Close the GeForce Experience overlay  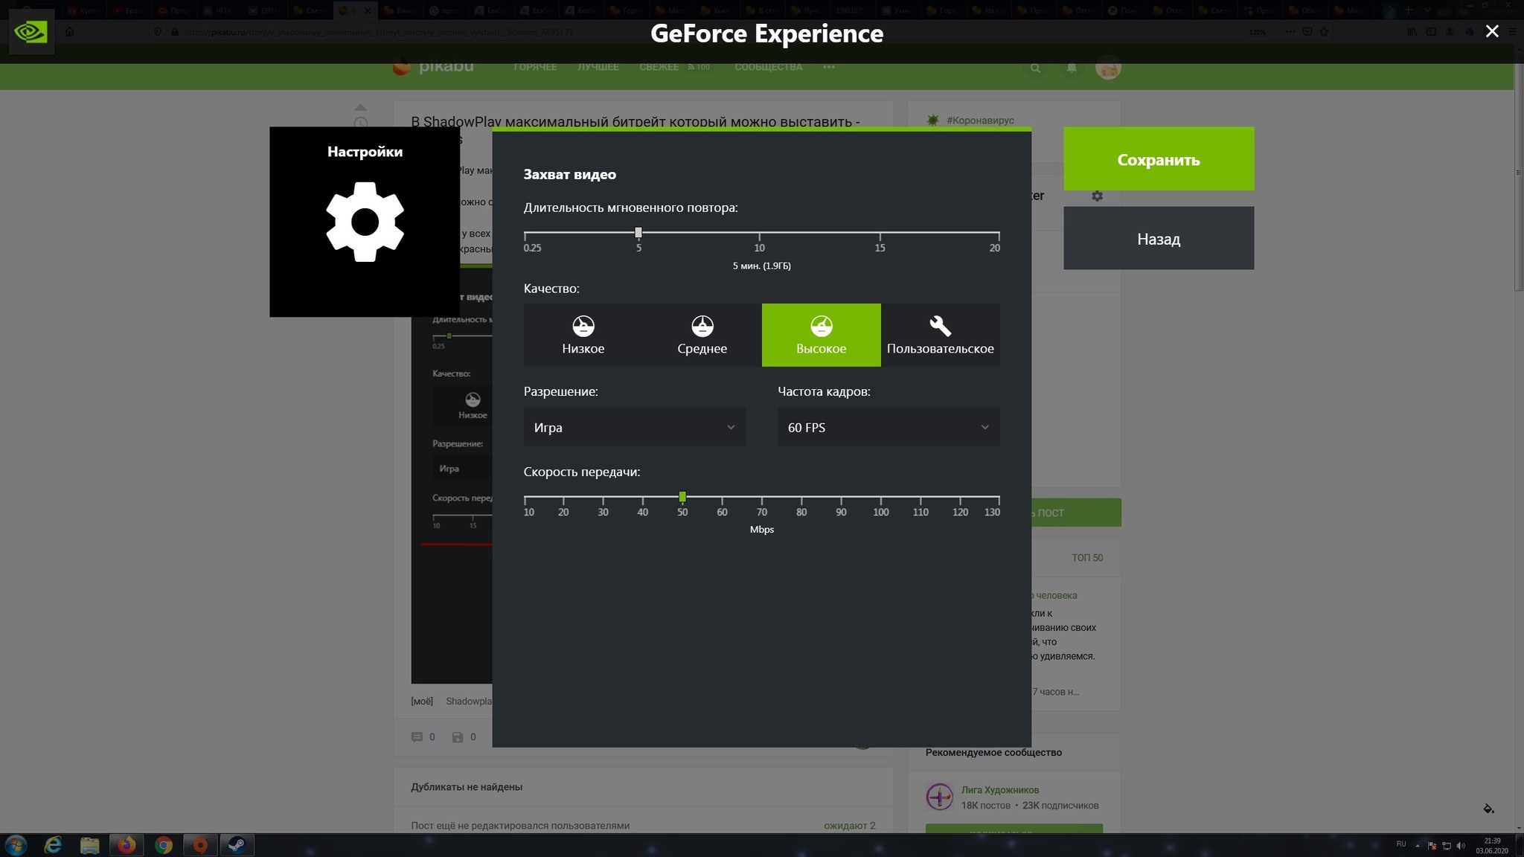(1491, 31)
